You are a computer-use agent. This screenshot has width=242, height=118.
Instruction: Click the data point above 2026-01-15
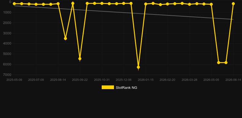click(146, 4)
